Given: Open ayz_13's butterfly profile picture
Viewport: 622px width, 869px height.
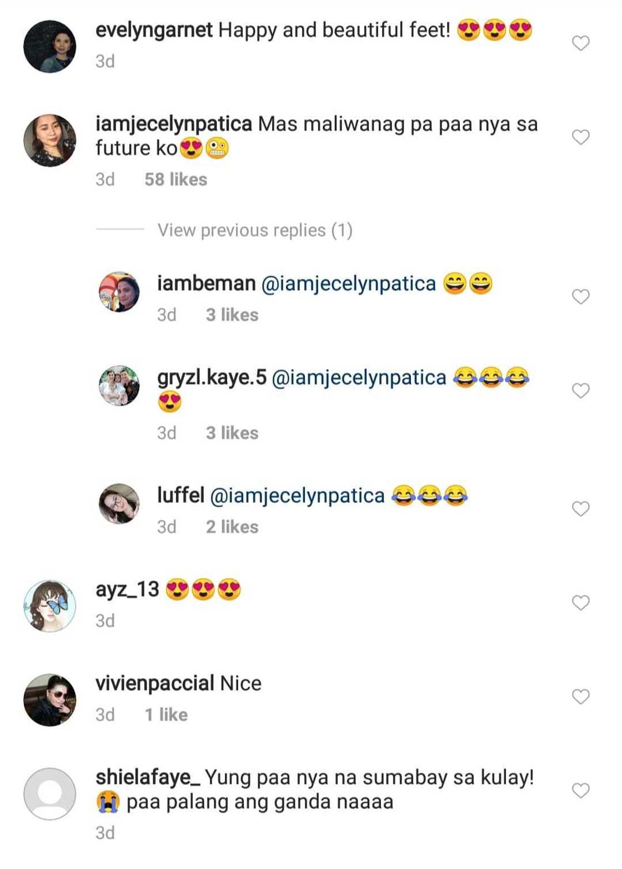Looking at the screenshot, I should pos(50,606).
